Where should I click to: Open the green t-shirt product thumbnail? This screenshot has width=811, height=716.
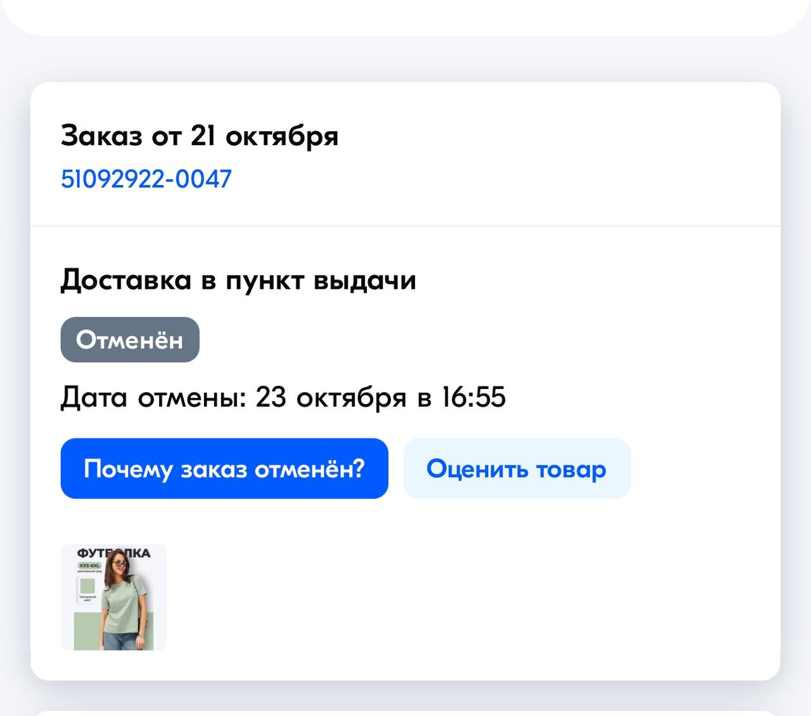113,597
